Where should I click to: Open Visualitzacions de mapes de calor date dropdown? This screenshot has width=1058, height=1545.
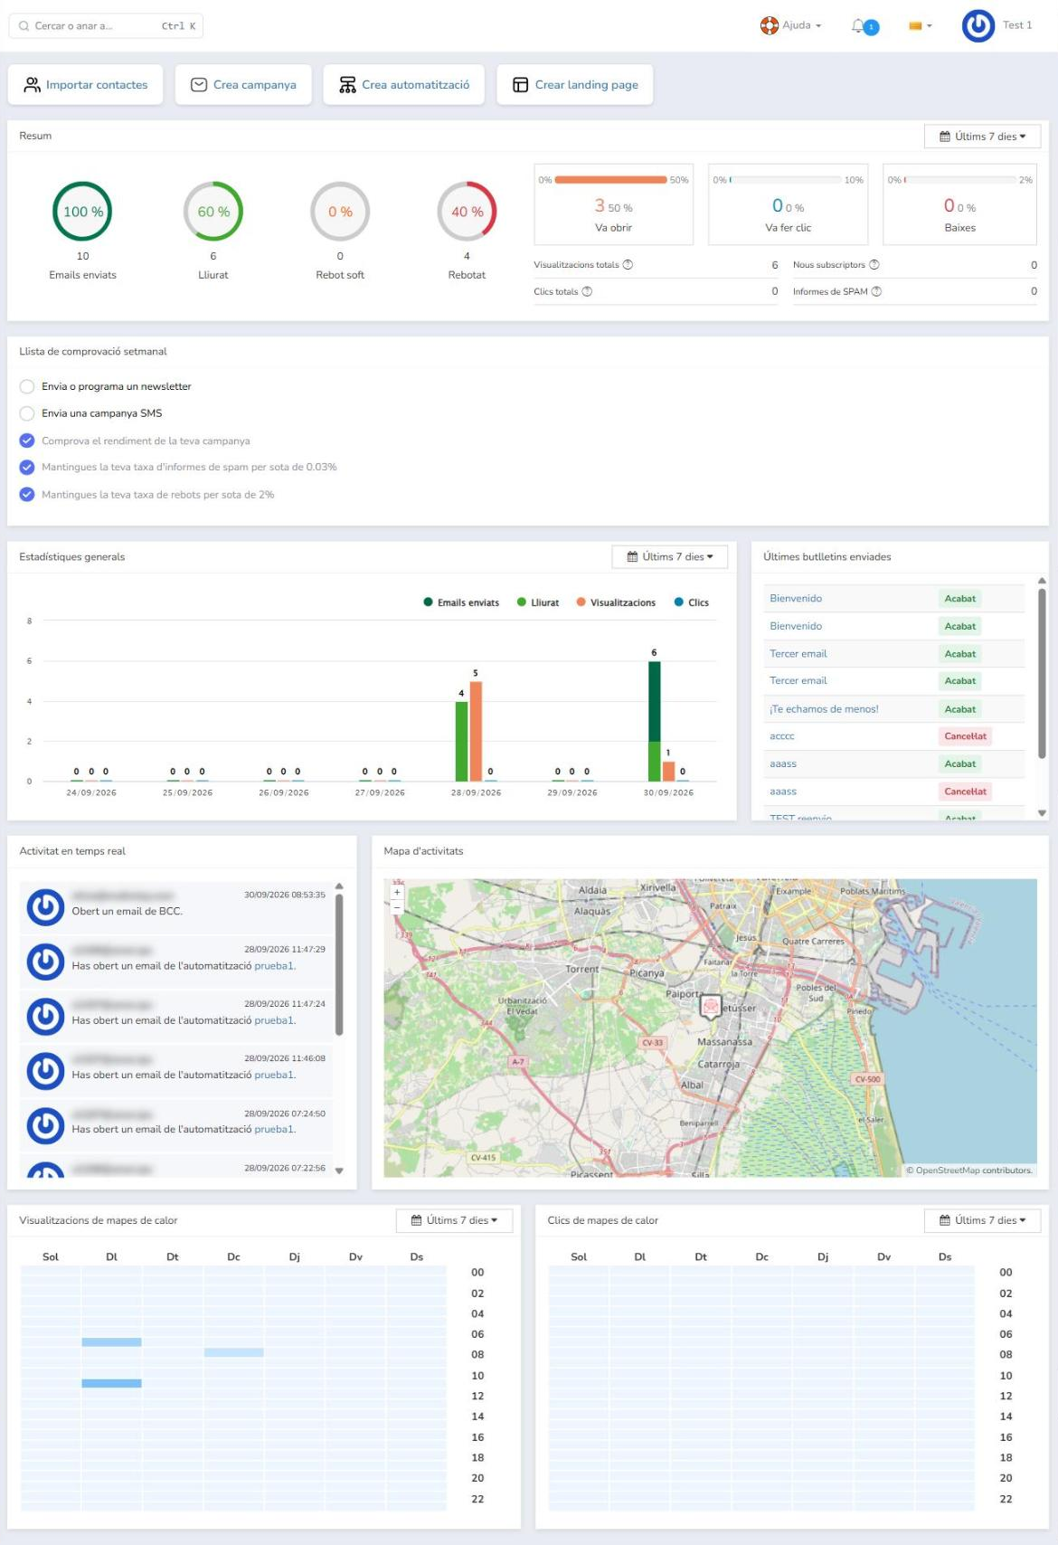tap(454, 1220)
